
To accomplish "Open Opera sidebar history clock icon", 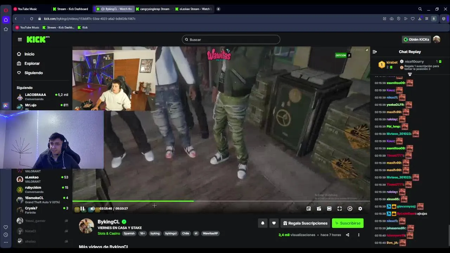I will coord(6,235).
